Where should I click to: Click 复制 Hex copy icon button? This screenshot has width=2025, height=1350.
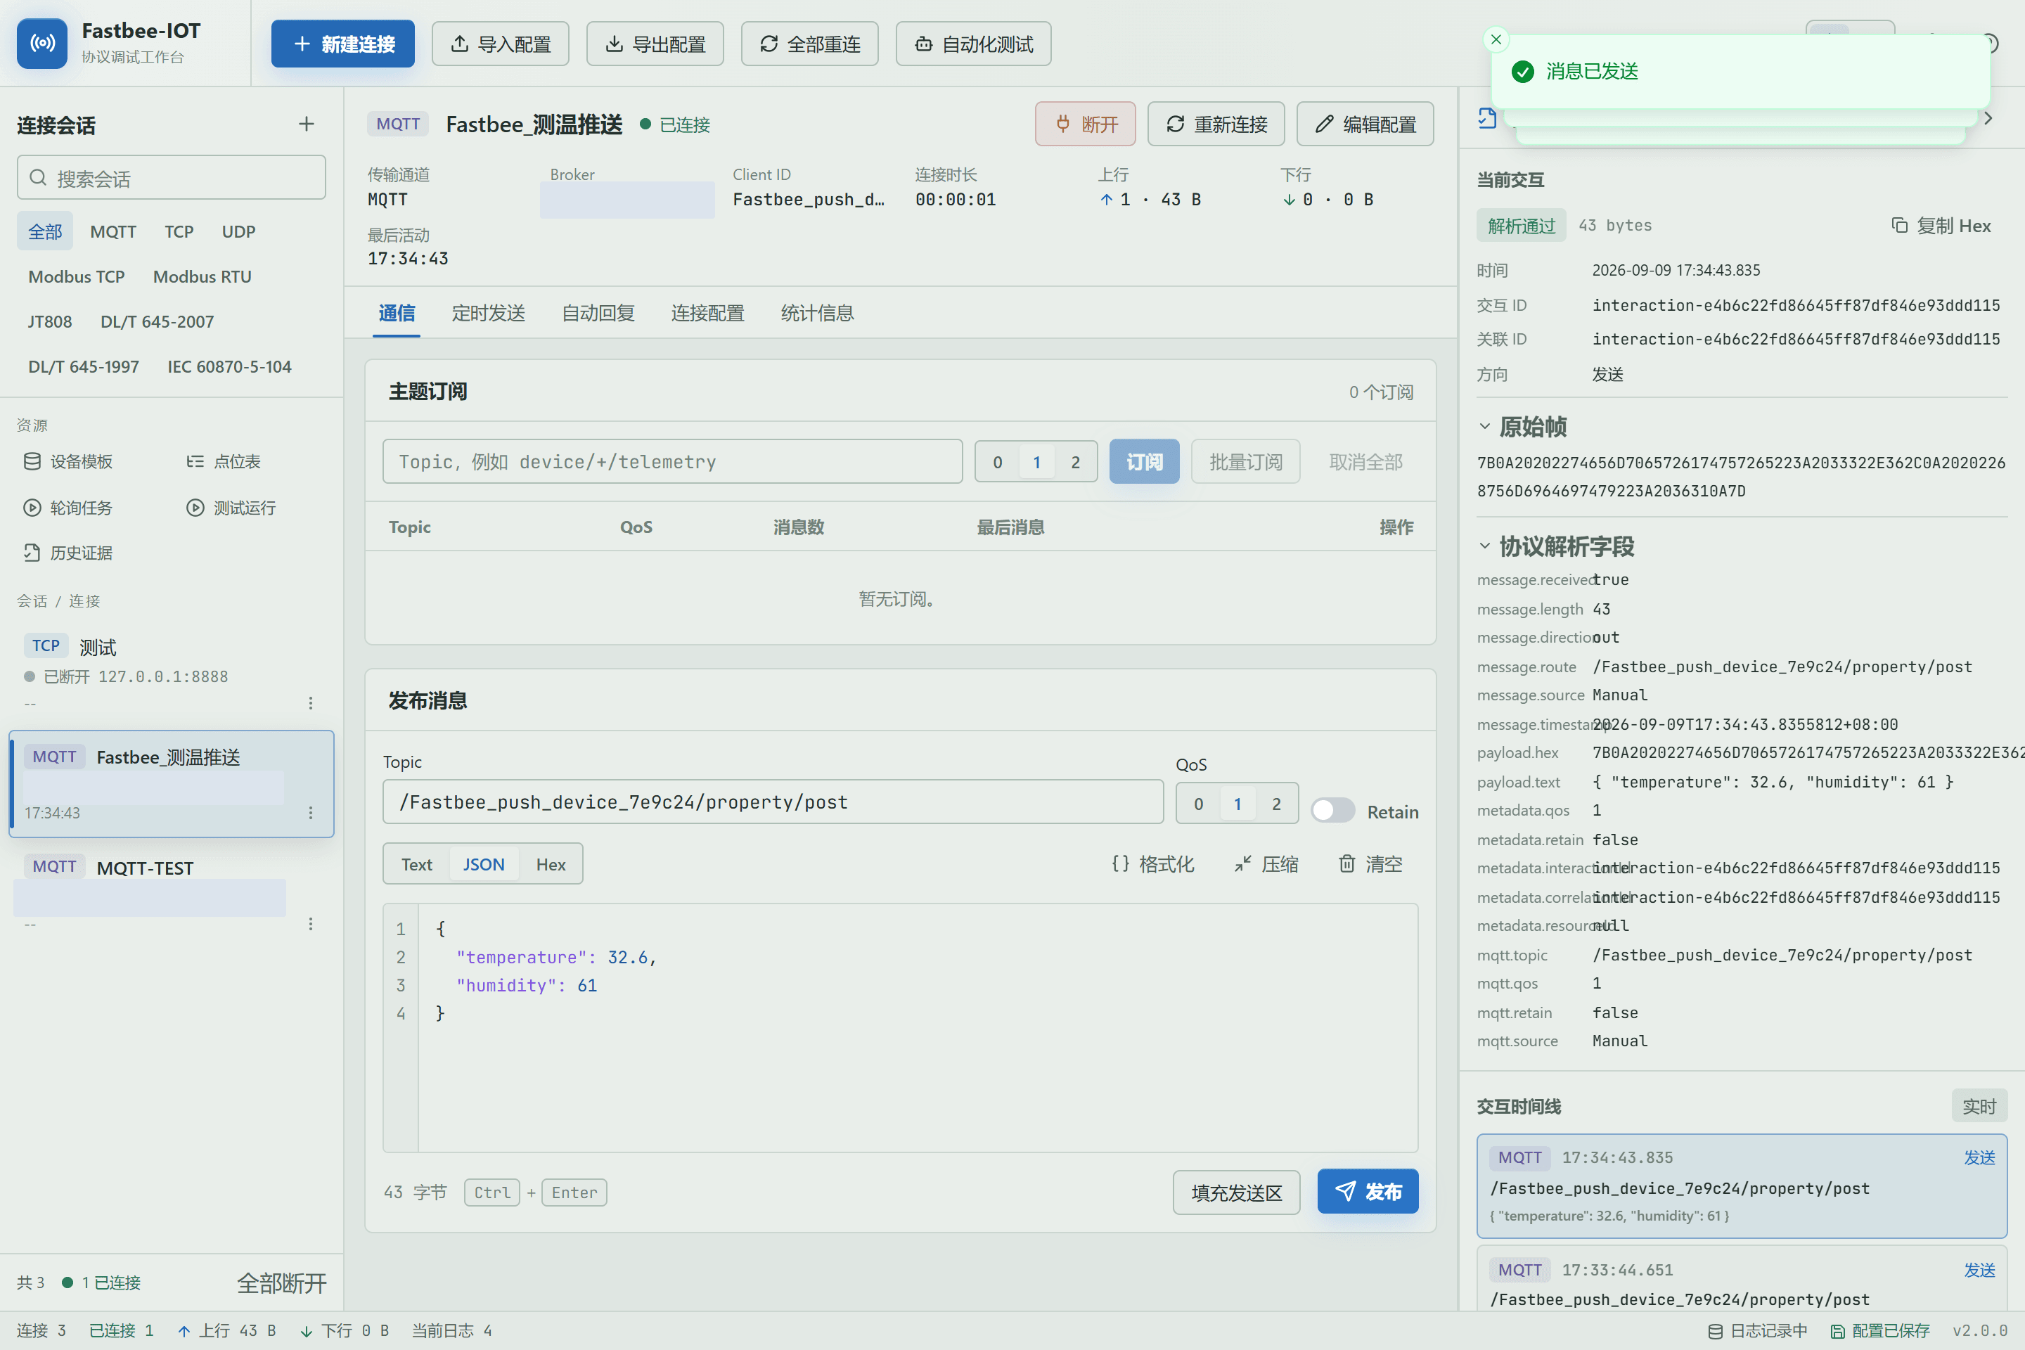click(x=1941, y=226)
